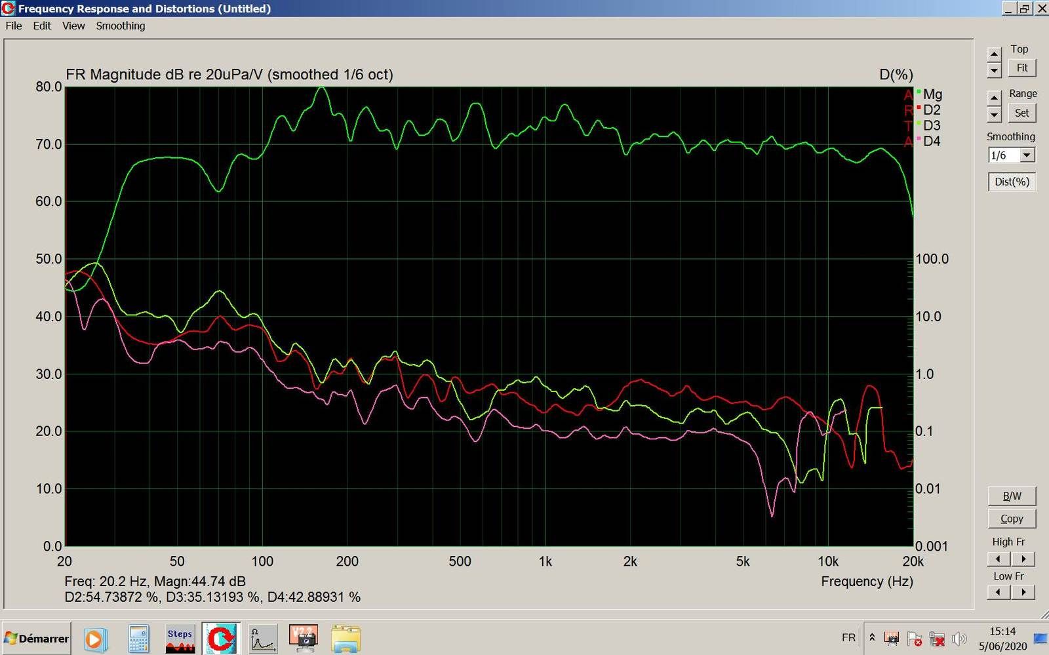The height and width of the screenshot is (655, 1049).
Task: Click the Windows Media Player taskbar icon
Action: click(x=94, y=639)
